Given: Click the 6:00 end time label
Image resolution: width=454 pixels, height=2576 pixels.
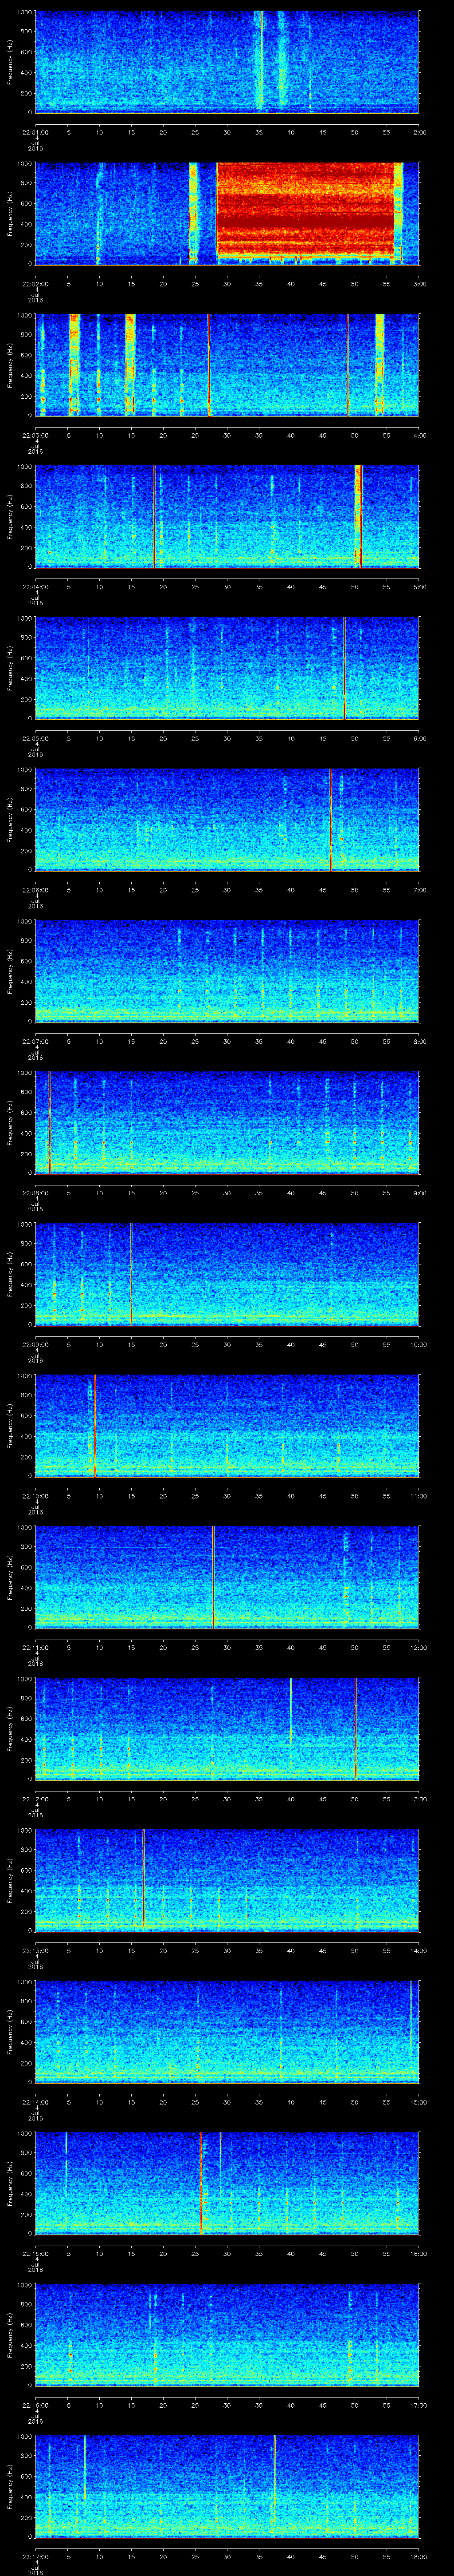Looking at the screenshot, I should pos(419,738).
